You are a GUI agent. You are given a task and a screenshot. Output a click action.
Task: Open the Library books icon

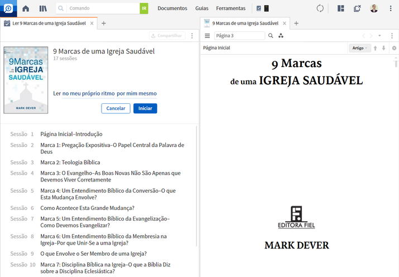pos(43,8)
